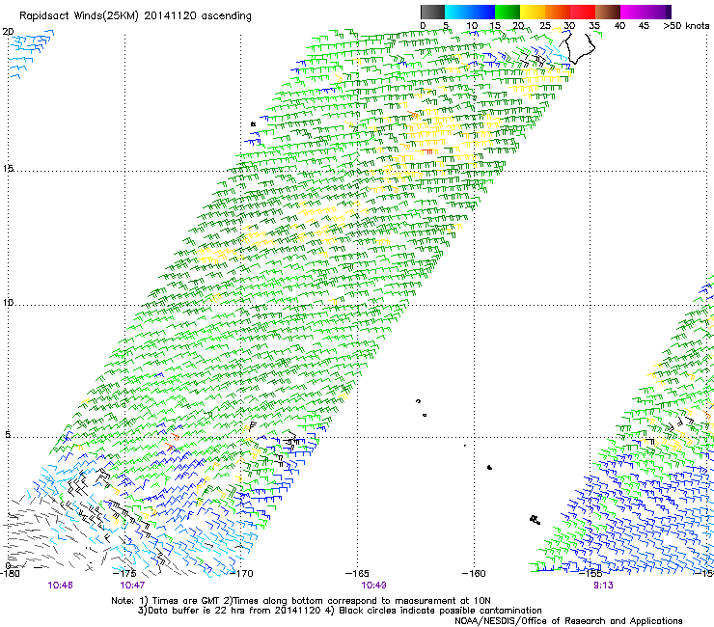Click the purple "10:47" time label
This screenshot has height=627, width=714.
point(132,586)
